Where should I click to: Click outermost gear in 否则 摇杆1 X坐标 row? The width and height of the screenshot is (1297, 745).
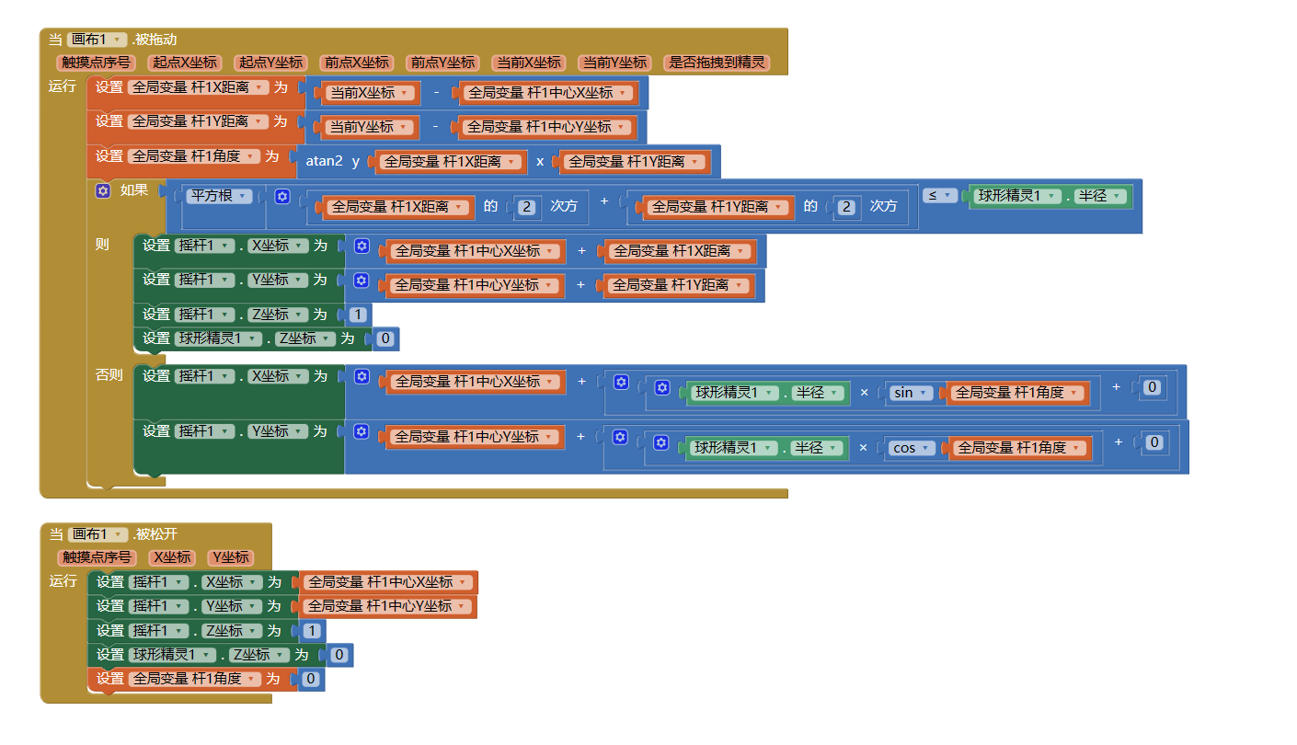click(x=362, y=376)
